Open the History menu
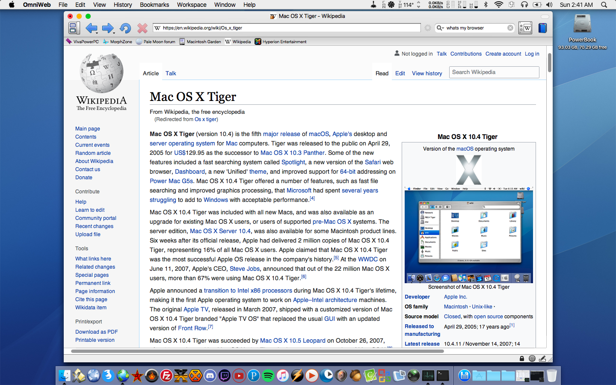The width and height of the screenshot is (616, 385). [123, 5]
